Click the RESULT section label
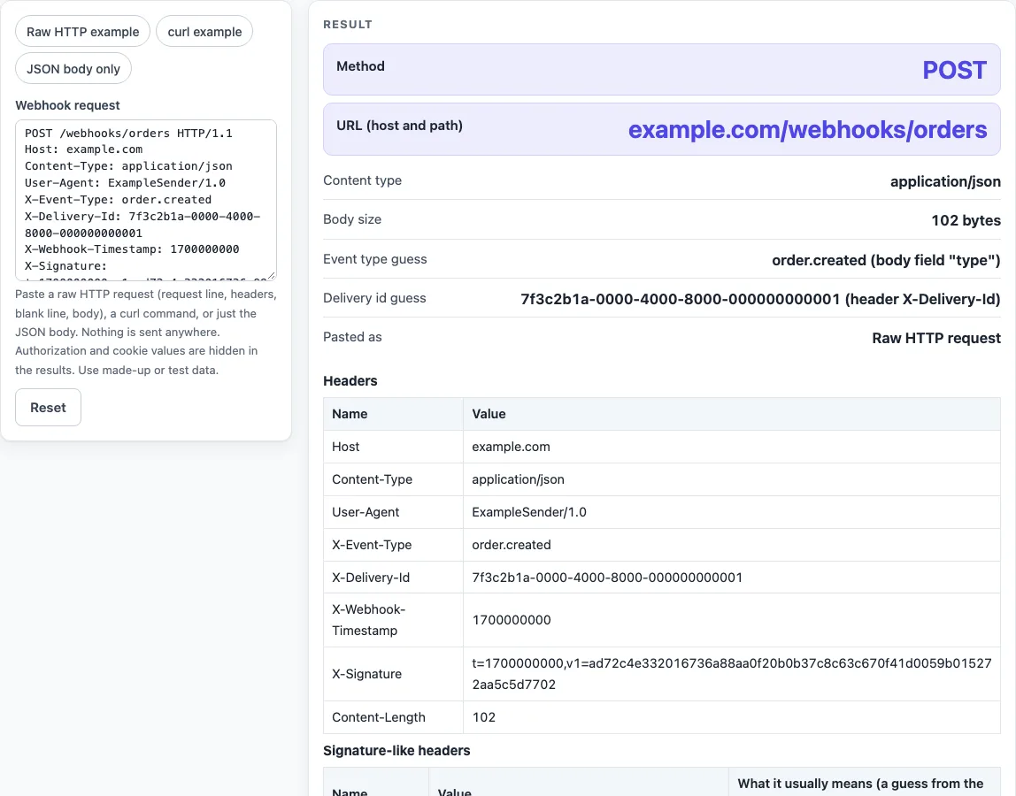This screenshot has width=1016, height=796. click(347, 25)
